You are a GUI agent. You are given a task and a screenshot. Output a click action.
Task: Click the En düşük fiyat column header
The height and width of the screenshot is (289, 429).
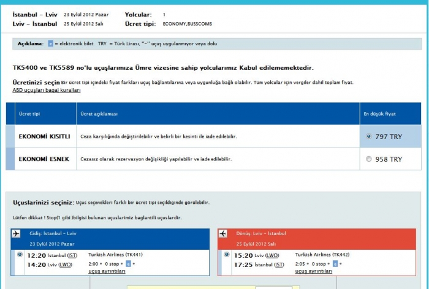[x=379, y=114]
